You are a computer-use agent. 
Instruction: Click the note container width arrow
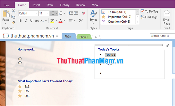(162, 45)
